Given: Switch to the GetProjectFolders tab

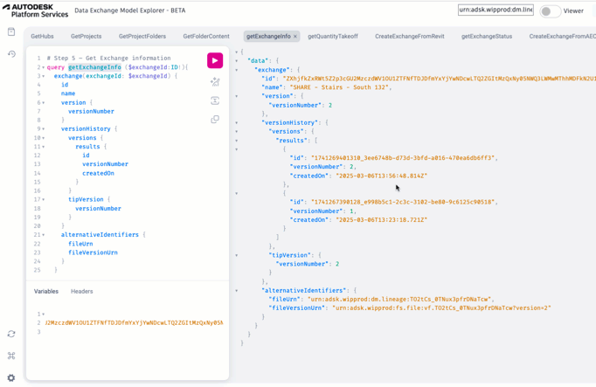Looking at the screenshot, I should (x=142, y=37).
